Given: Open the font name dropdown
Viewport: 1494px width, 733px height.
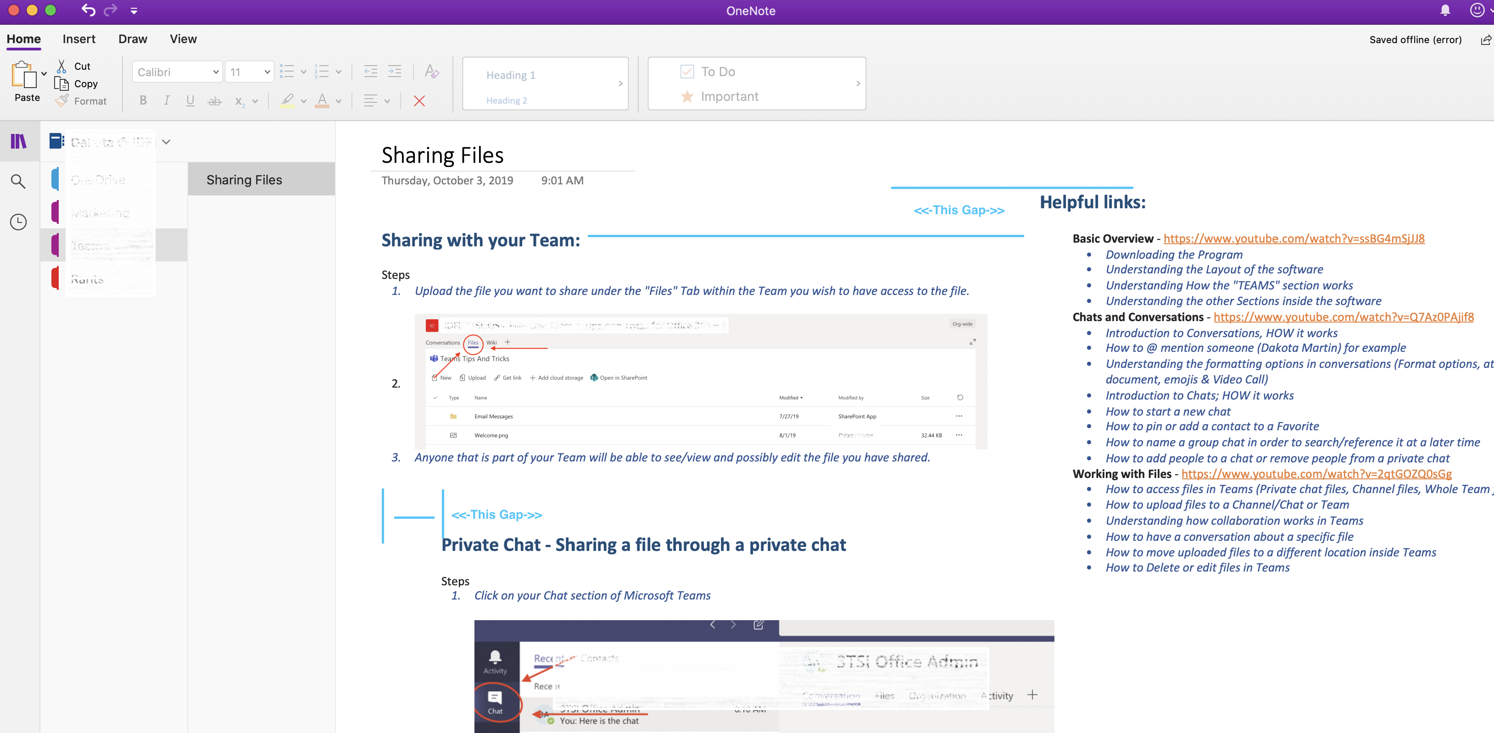Looking at the screenshot, I should pyautogui.click(x=177, y=72).
